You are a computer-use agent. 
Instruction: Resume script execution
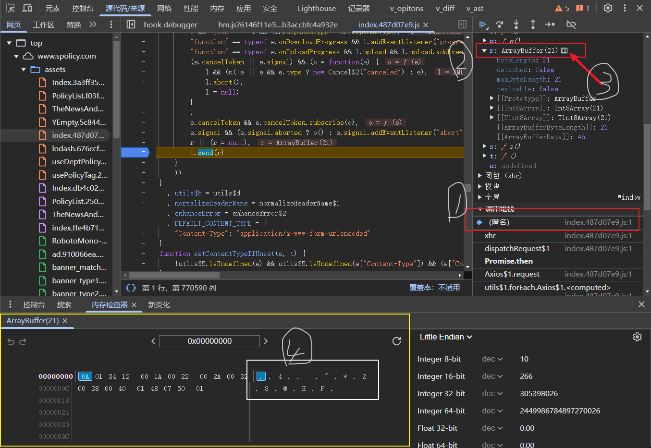pyautogui.click(x=483, y=24)
